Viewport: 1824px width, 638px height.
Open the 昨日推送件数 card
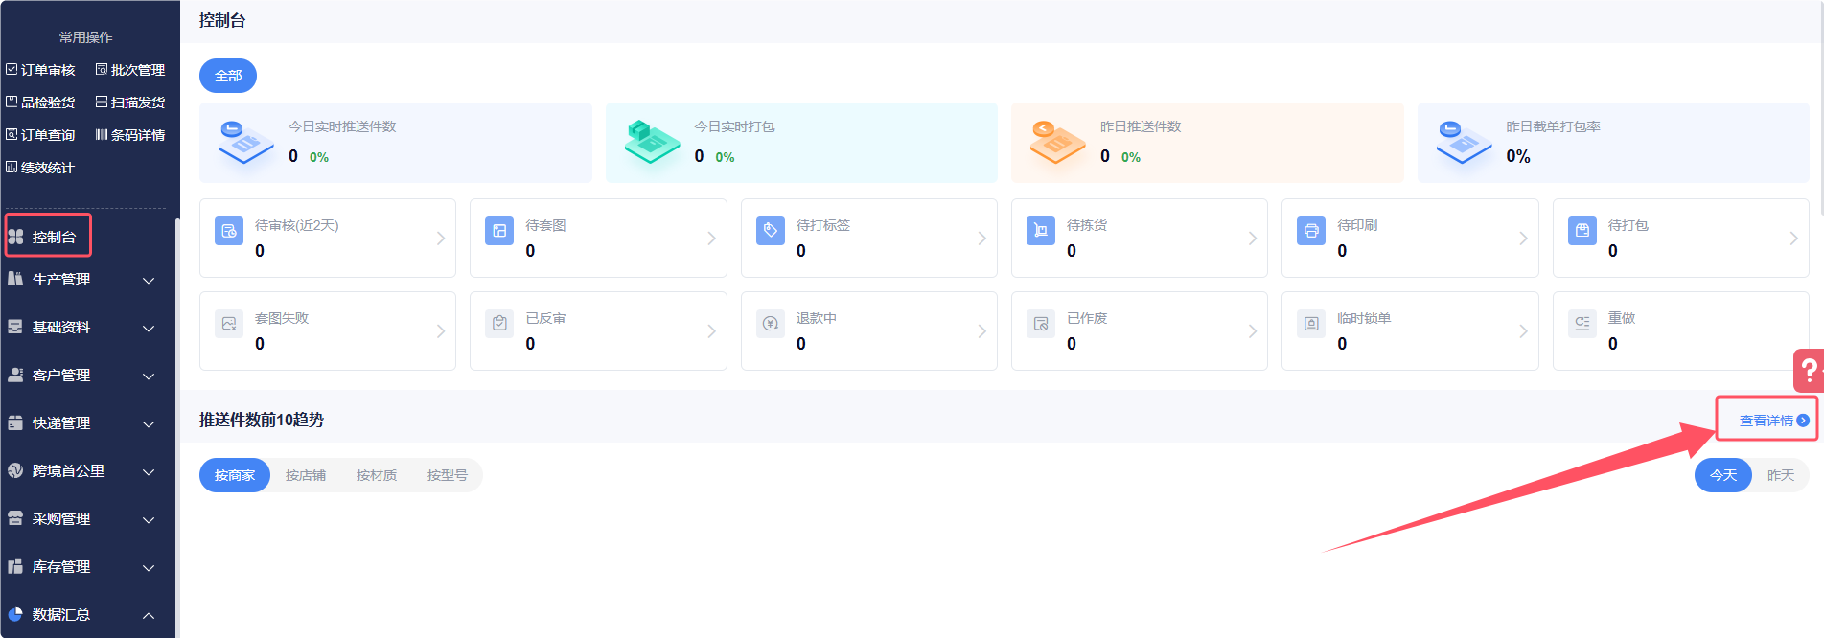tap(1208, 143)
